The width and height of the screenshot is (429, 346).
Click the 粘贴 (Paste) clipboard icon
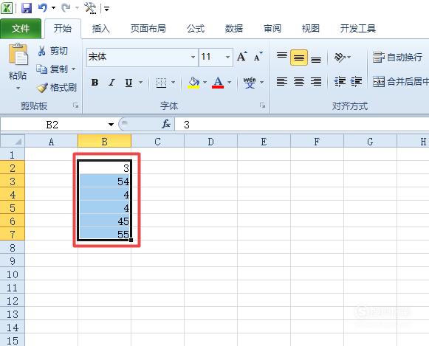[x=18, y=54]
